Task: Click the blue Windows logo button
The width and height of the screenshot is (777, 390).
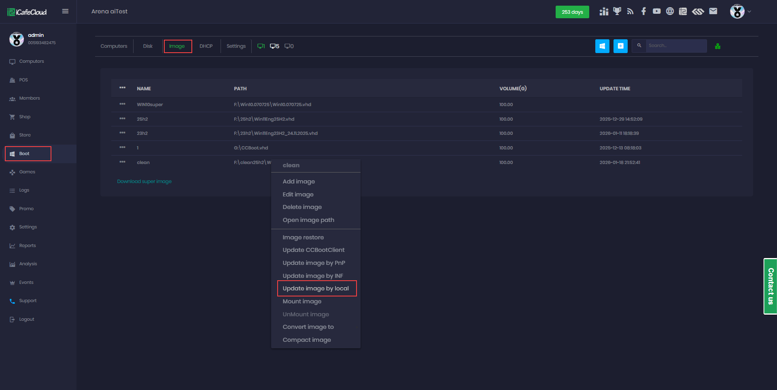Action: click(602, 46)
